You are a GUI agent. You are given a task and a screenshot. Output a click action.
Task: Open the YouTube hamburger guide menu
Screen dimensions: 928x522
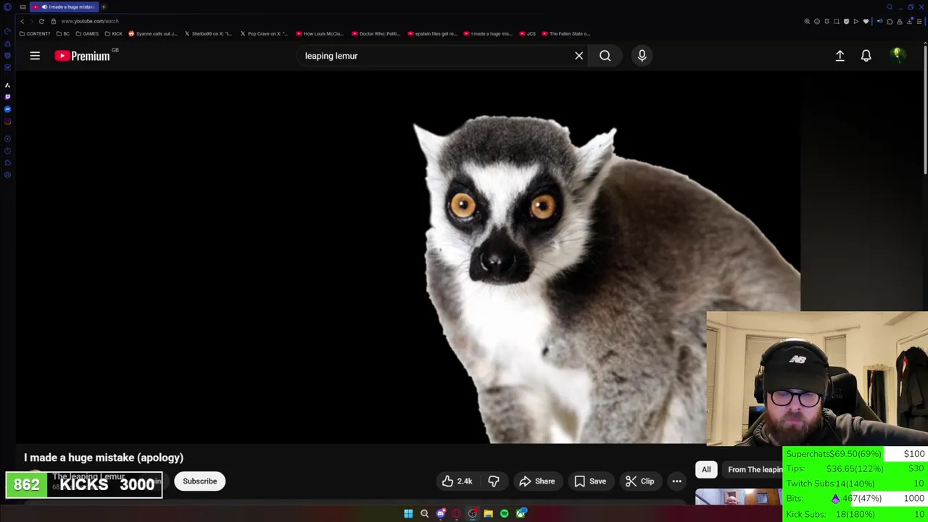(x=35, y=56)
